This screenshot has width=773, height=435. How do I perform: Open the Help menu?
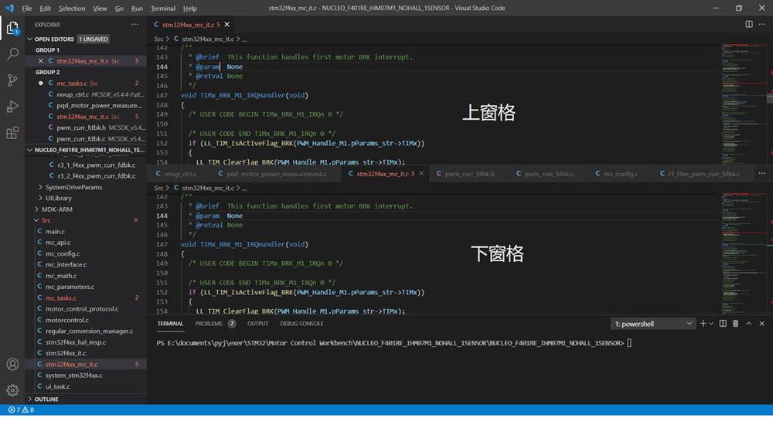pyautogui.click(x=190, y=8)
